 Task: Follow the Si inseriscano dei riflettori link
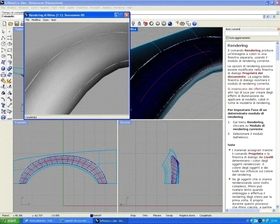coord(246,89)
